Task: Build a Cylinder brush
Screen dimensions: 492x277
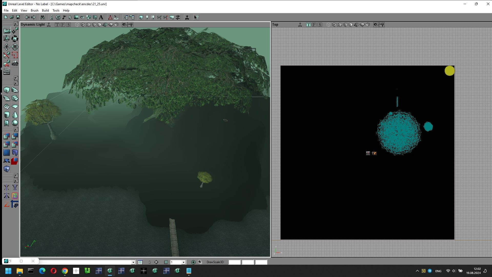Action: (7, 115)
